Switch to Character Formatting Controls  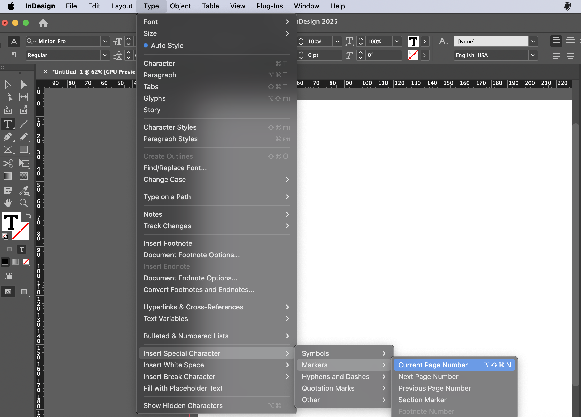[x=14, y=41]
